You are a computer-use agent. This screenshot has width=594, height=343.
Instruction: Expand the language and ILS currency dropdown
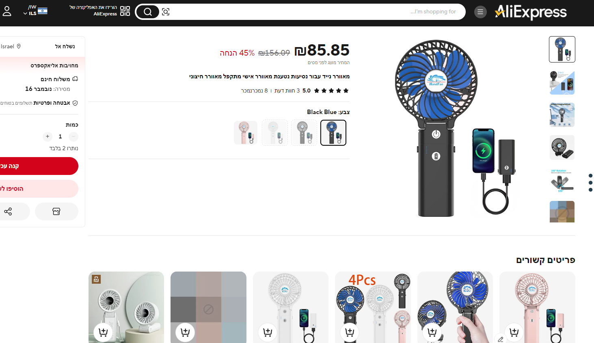point(35,11)
